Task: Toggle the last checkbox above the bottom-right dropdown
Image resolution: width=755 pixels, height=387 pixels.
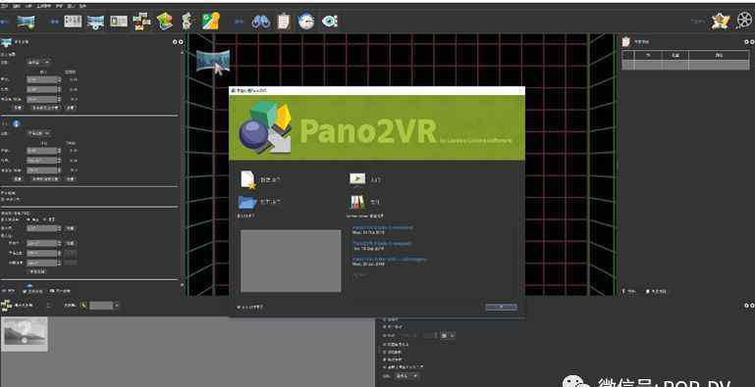Action: (x=384, y=366)
